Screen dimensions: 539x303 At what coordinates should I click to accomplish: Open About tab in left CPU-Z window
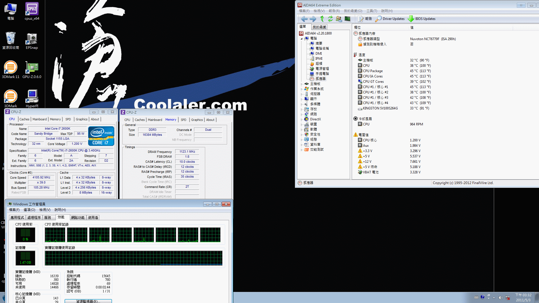95,119
